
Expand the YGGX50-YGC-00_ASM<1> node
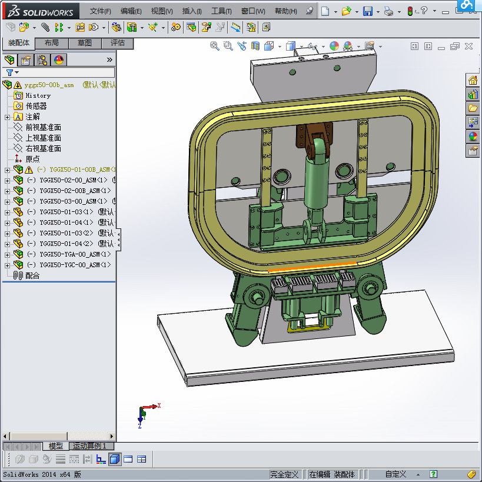point(7,265)
